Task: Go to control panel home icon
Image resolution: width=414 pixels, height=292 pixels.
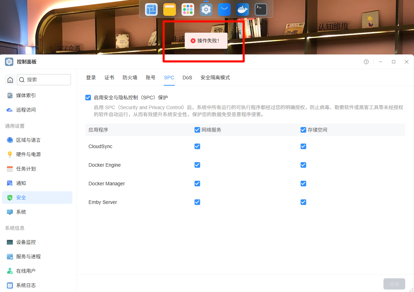Action: tap(10, 80)
